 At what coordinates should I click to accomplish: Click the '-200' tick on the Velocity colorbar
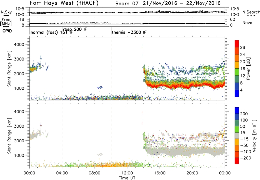click(245, 158)
